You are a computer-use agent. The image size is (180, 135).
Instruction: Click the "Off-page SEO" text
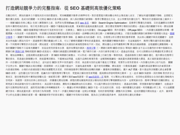tap(135, 30)
